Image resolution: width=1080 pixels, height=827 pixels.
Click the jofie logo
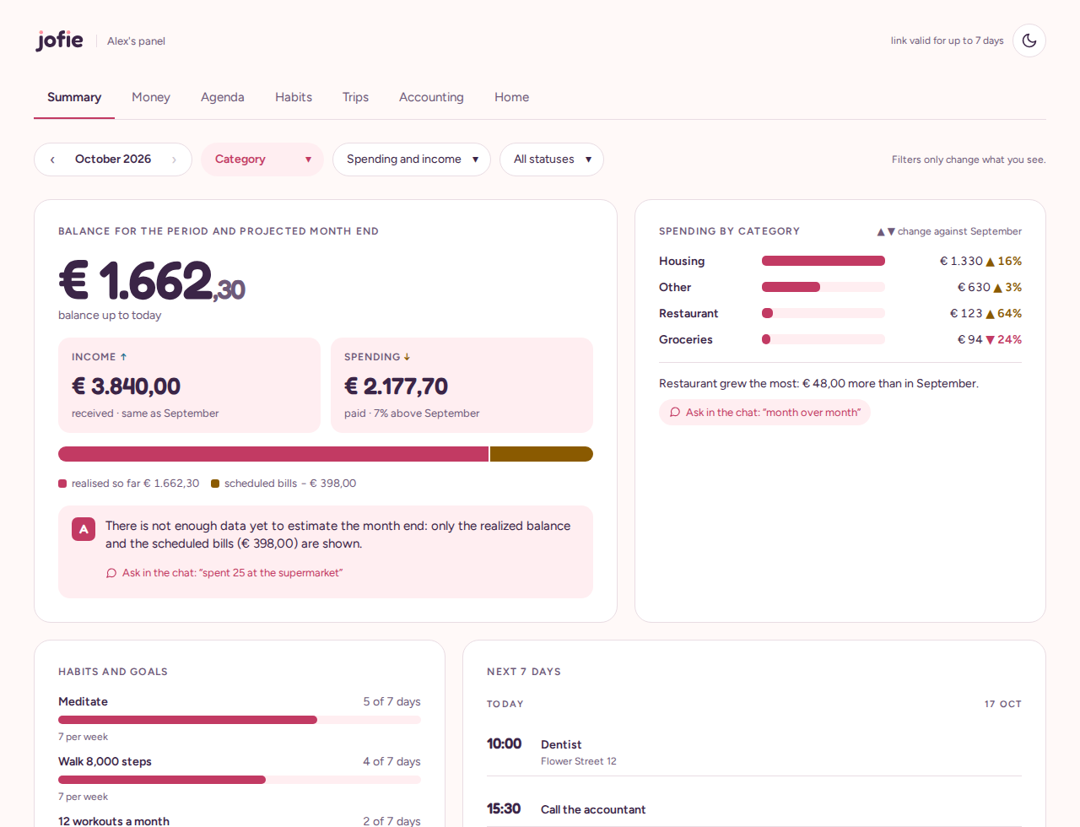60,41
